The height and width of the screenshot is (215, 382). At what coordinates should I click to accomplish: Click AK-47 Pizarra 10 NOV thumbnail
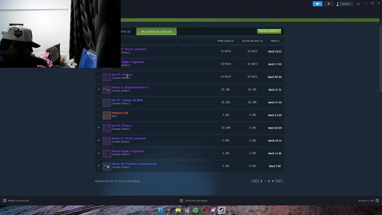[107, 77]
